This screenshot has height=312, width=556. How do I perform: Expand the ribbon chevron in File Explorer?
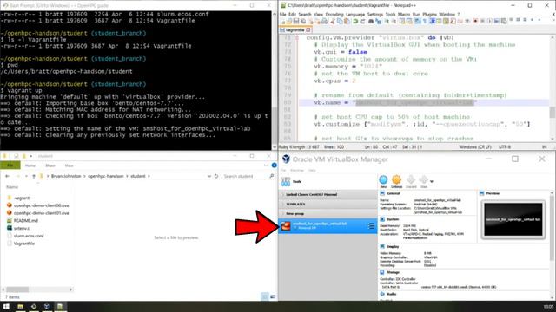[267, 166]
